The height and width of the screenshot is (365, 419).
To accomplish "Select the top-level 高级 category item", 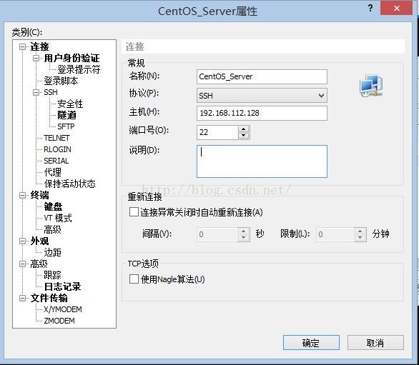I will click(x=39, y=264).
